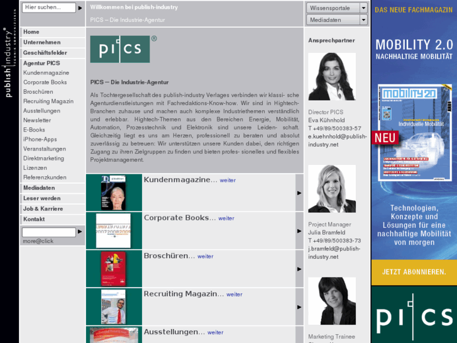Click weiter link next to Corporate Books
The height and width of the screenshot is (343, 457).
pos(226,218)
